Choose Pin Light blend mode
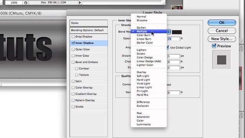The width and height of the screenshot is (245, 138). point(149,91)
